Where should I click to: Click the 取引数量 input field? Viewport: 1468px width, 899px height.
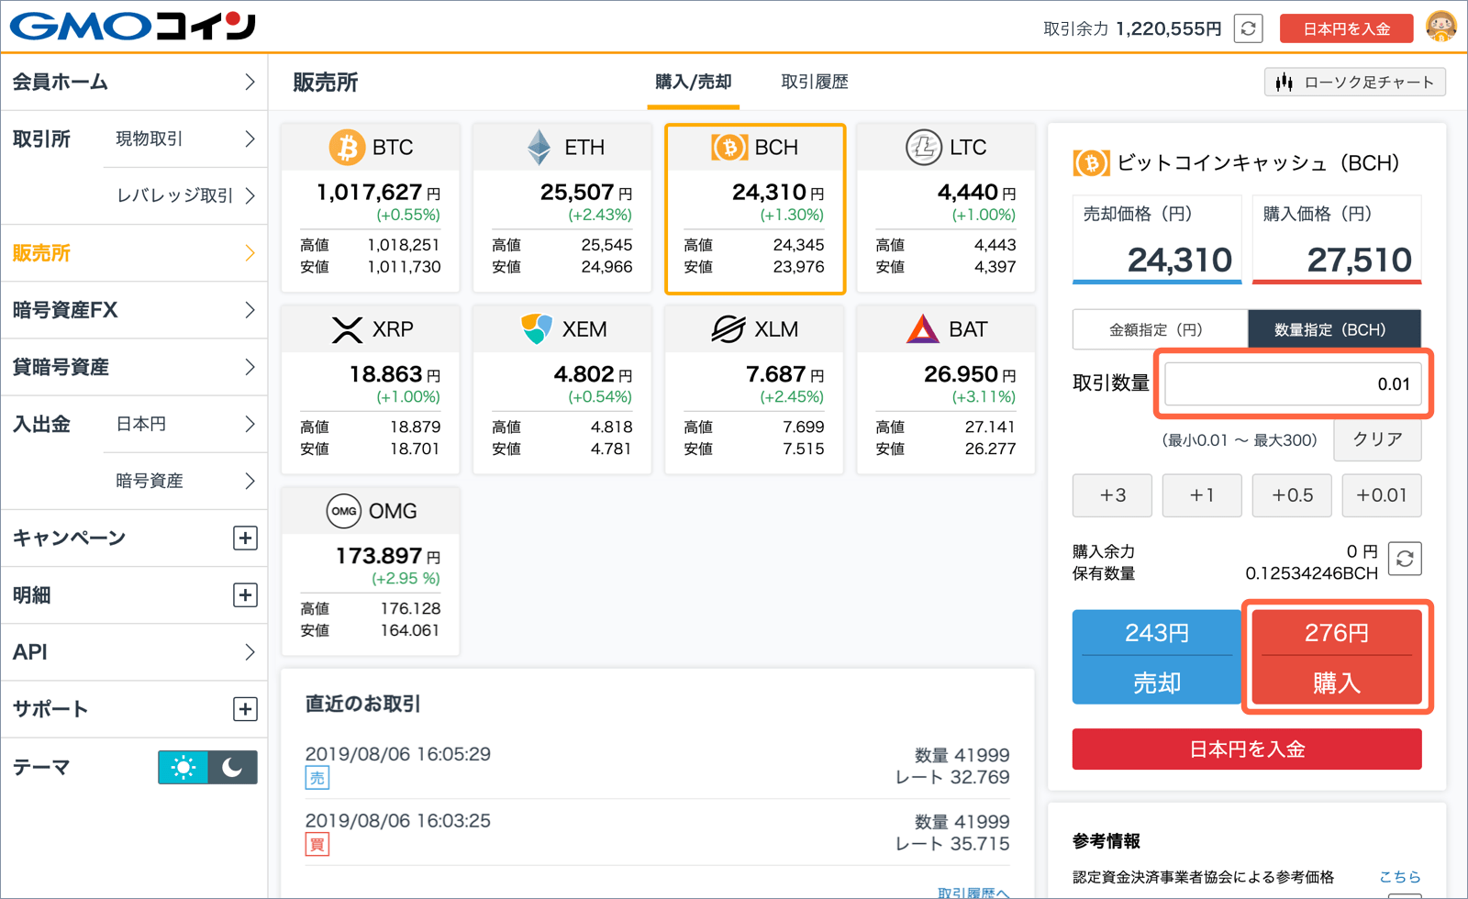[x=1294, y=384]
